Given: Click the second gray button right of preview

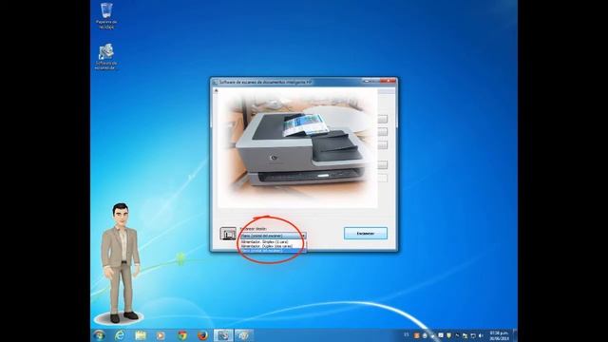Looking at the screenshot, I should click(x=382, y=132).
